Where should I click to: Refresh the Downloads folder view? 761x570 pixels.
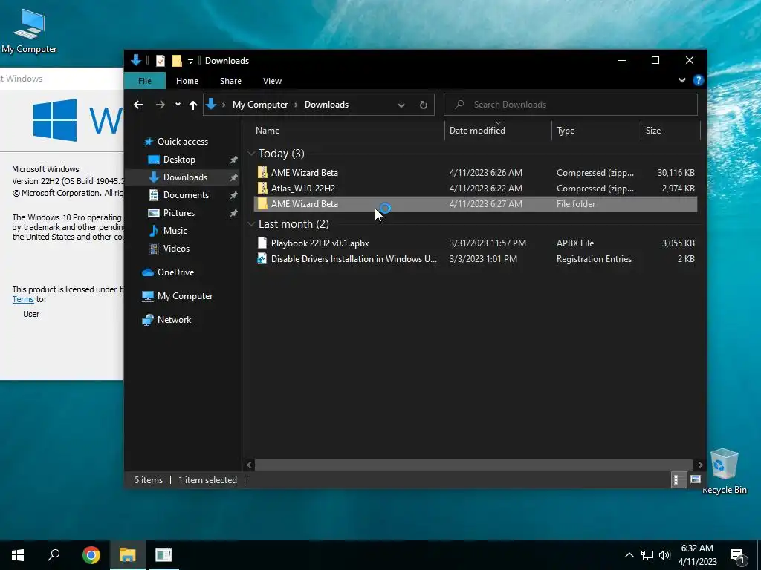tap(423, 105)
